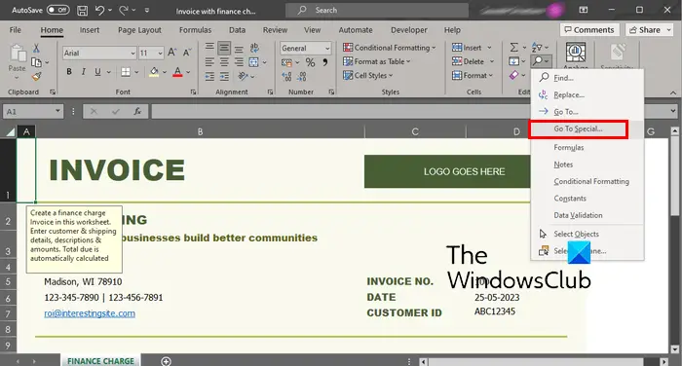
Task: Click the Increase Font Size icon
Action: pos(172,53)
